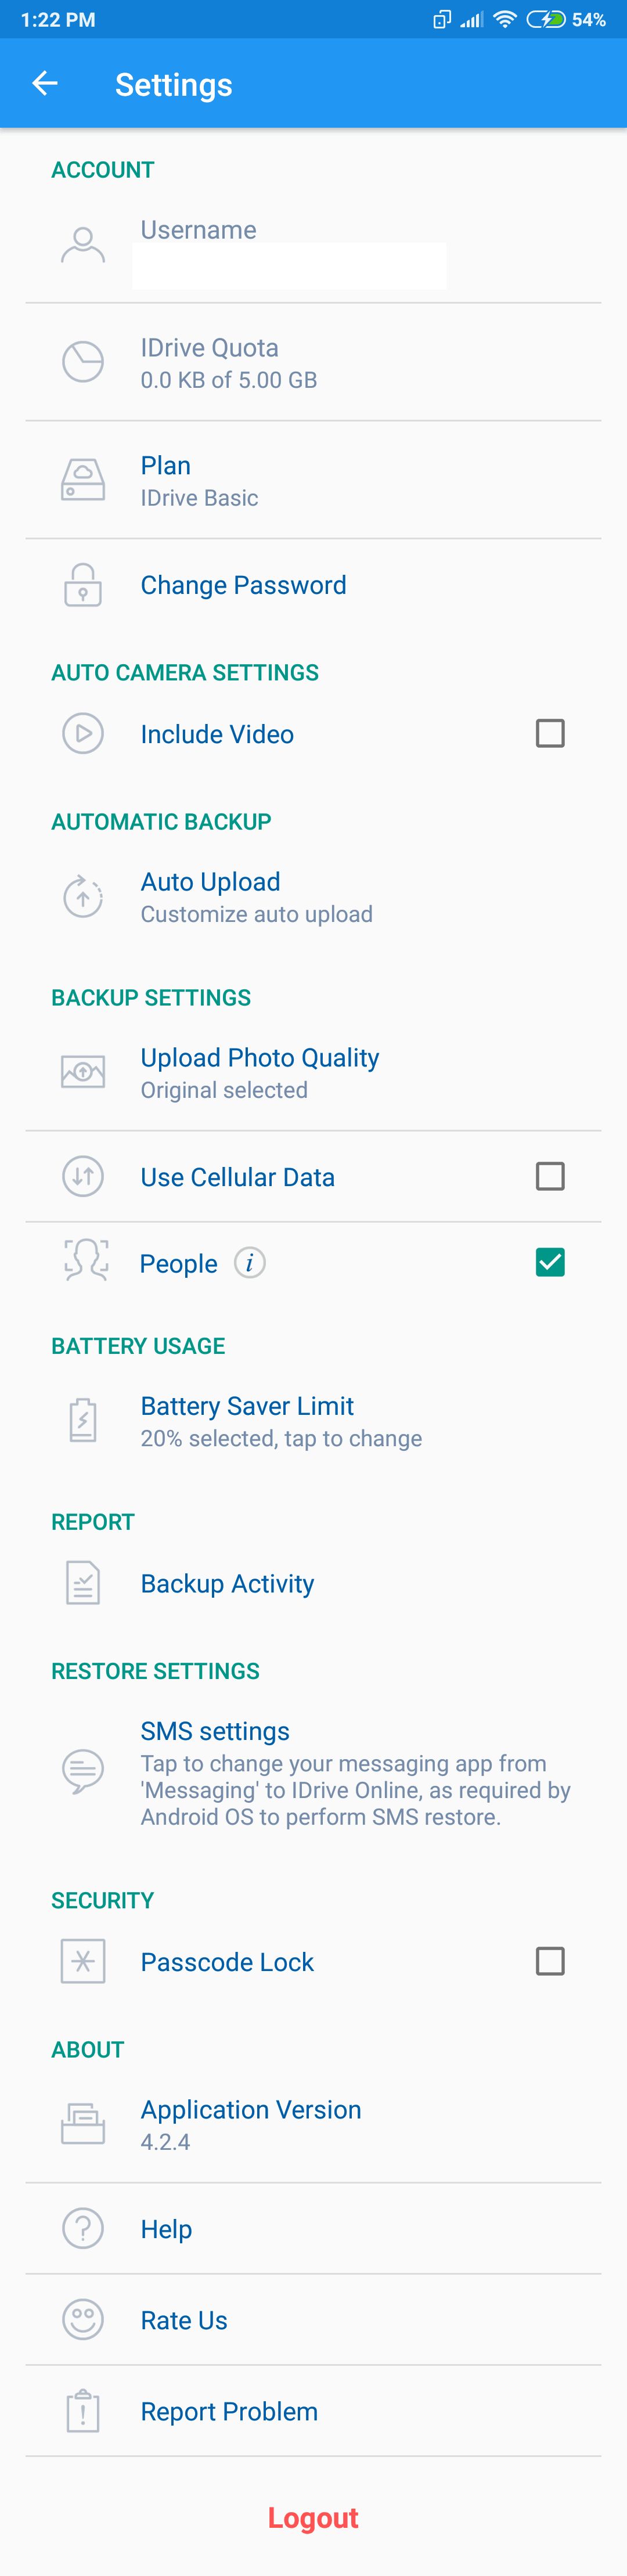Tap the smiley face Rate Us icon
This screenshot has height=2576, width=627.
[83, 2320]
